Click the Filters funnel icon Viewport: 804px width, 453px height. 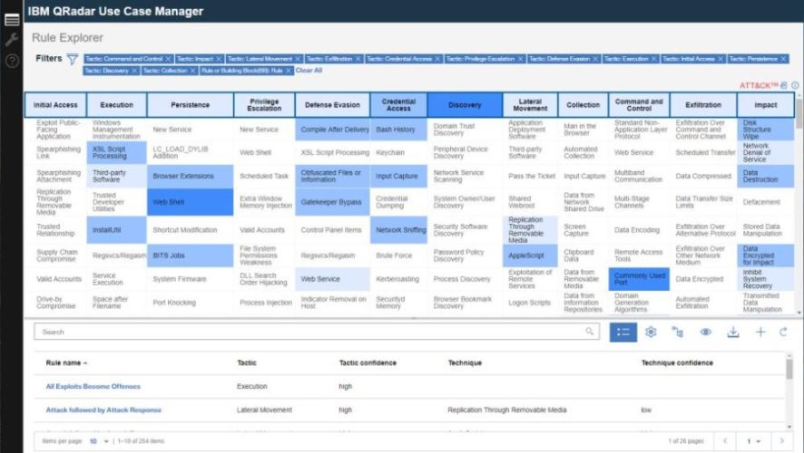point(73,60)
